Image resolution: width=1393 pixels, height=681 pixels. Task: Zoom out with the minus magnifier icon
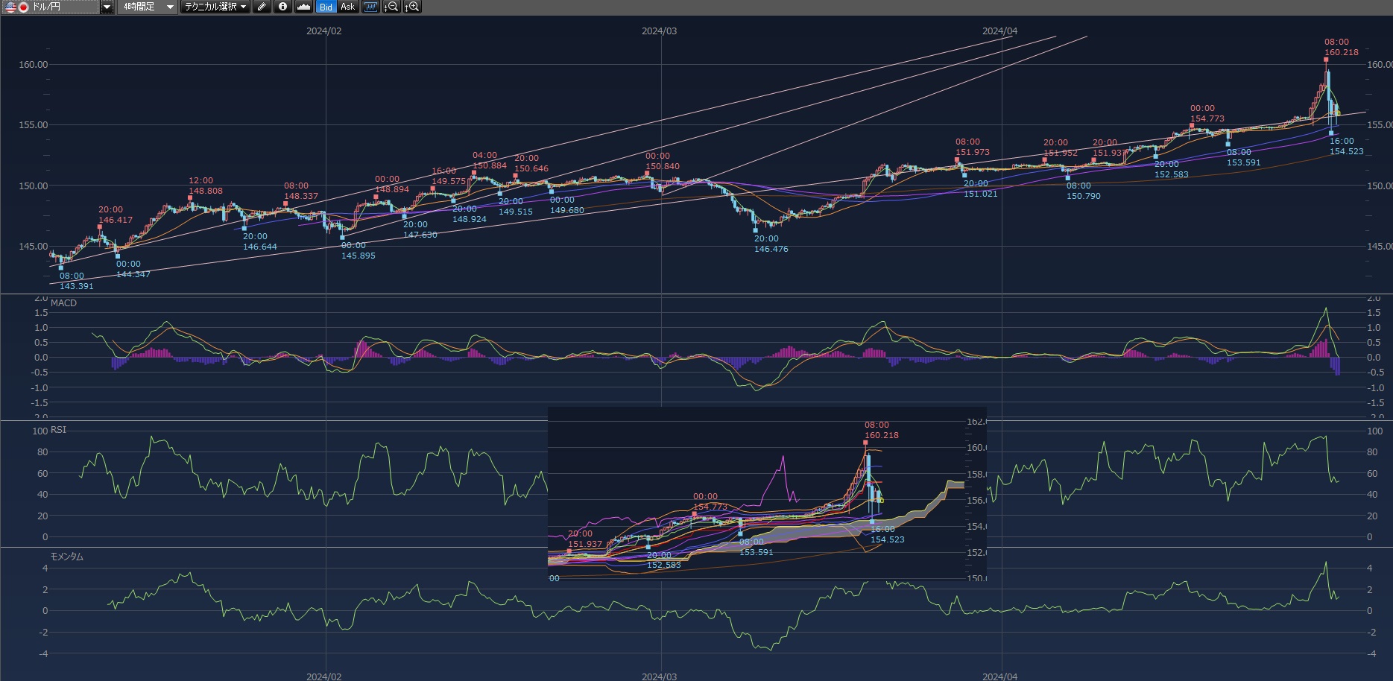[x=391, y=7]
